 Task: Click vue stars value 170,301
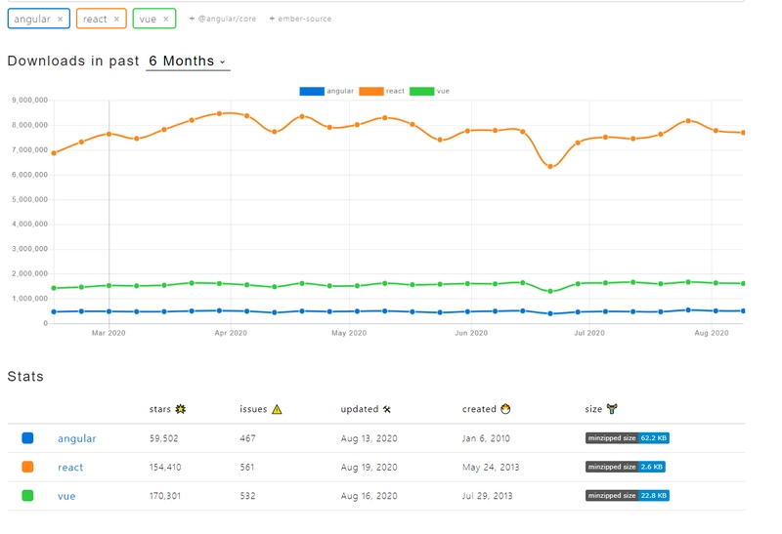pos(165,496)
